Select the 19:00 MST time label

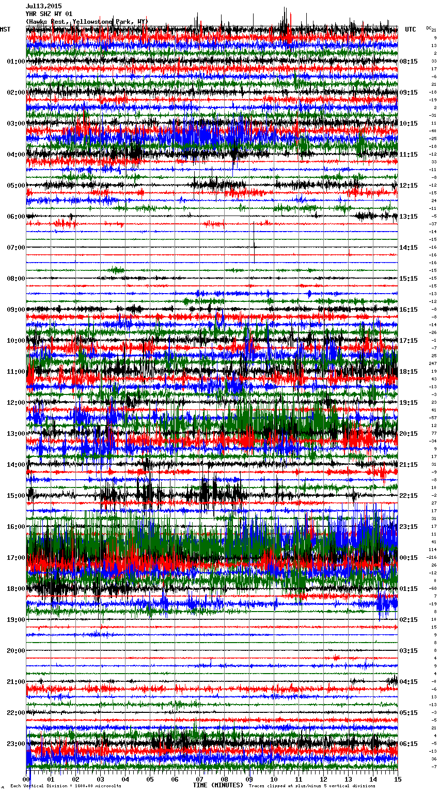[x=16, y=620]
